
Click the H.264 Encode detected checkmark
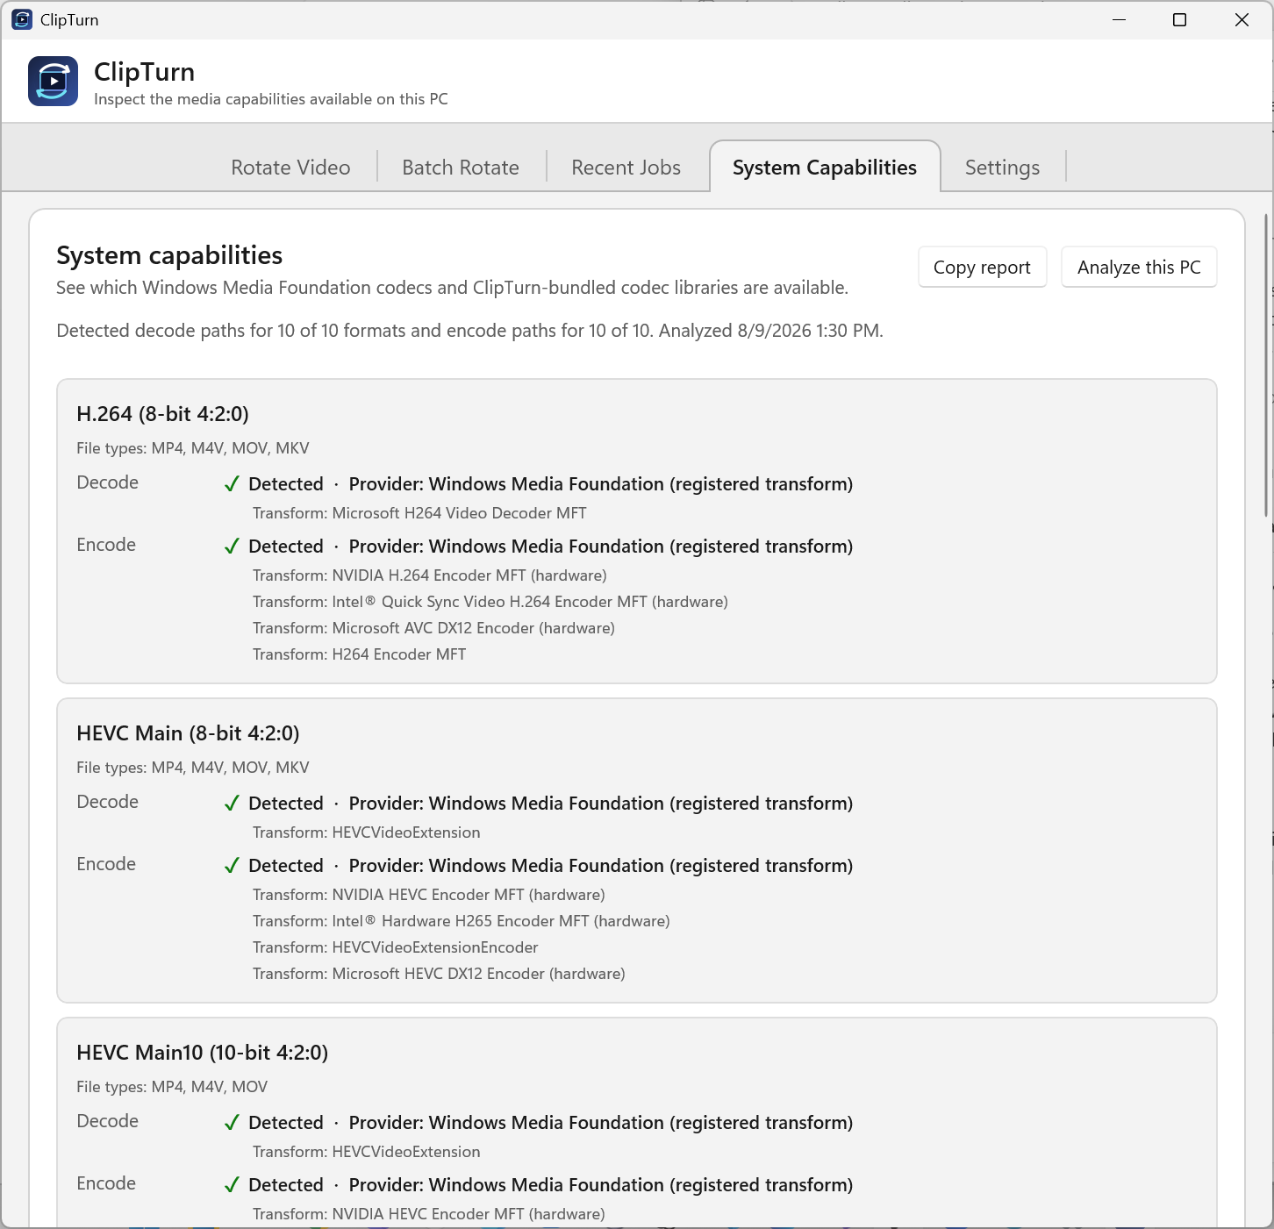[x=232, y=547]
